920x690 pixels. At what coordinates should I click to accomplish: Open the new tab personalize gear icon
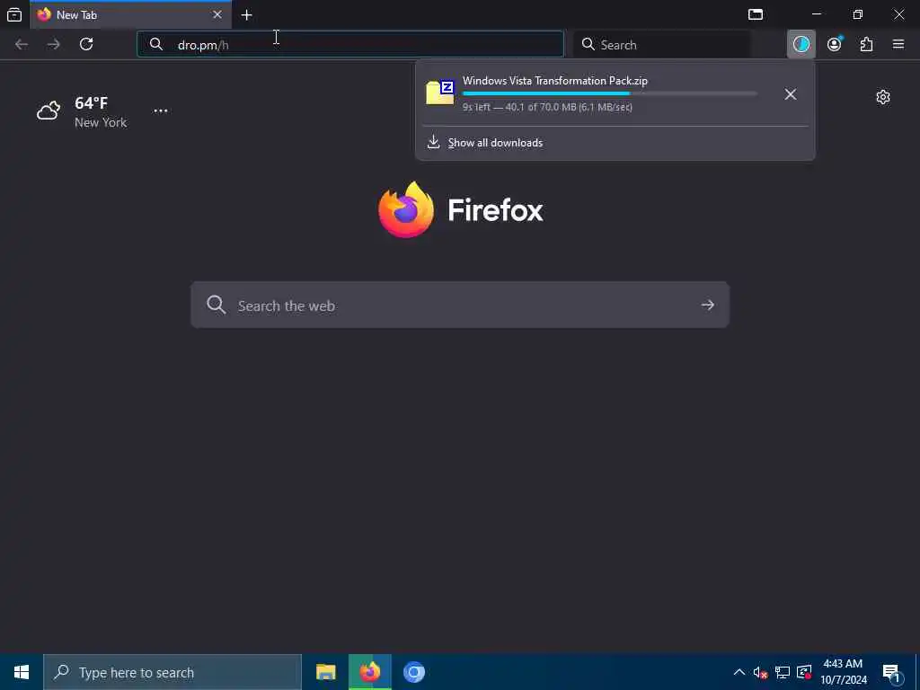pyautogui.click(x=883, y=97)
